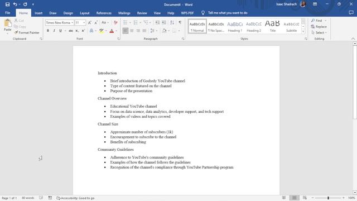Screen dimensions: 357x201
Task: Click the Save icon in title bar
Action: click(7, 4)
